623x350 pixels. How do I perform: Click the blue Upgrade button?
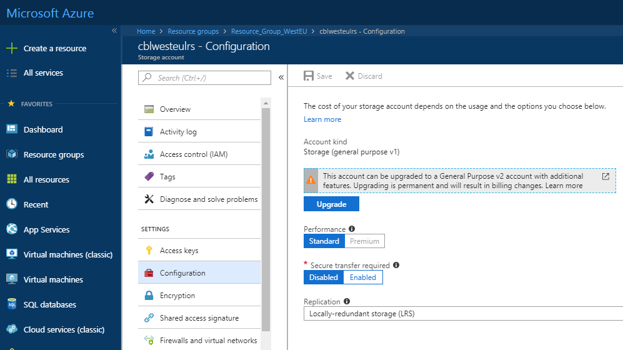pos(331,204)
